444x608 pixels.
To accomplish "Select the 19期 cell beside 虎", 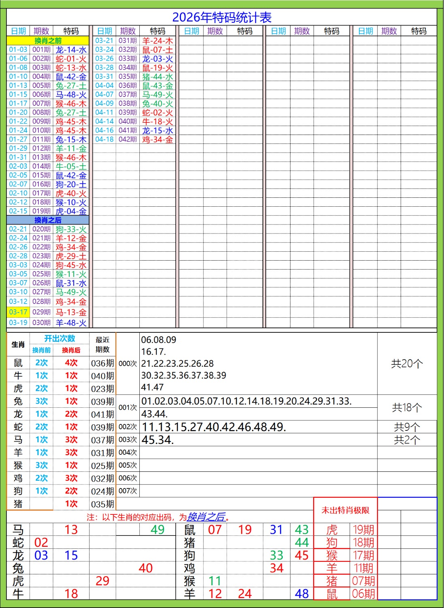I will click(x=363, y=530).
